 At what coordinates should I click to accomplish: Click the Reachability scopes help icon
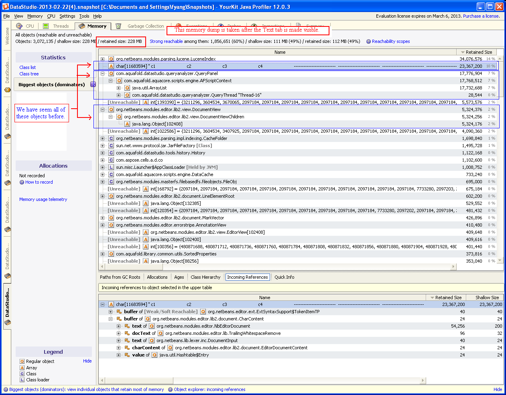368,41
